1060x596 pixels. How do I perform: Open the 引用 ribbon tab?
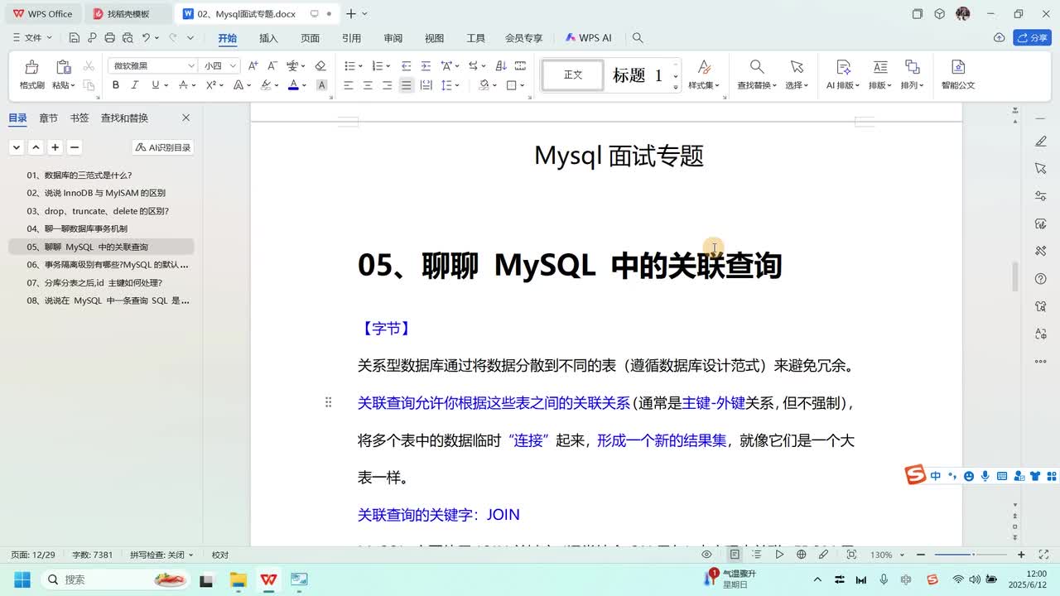[351, 38]
